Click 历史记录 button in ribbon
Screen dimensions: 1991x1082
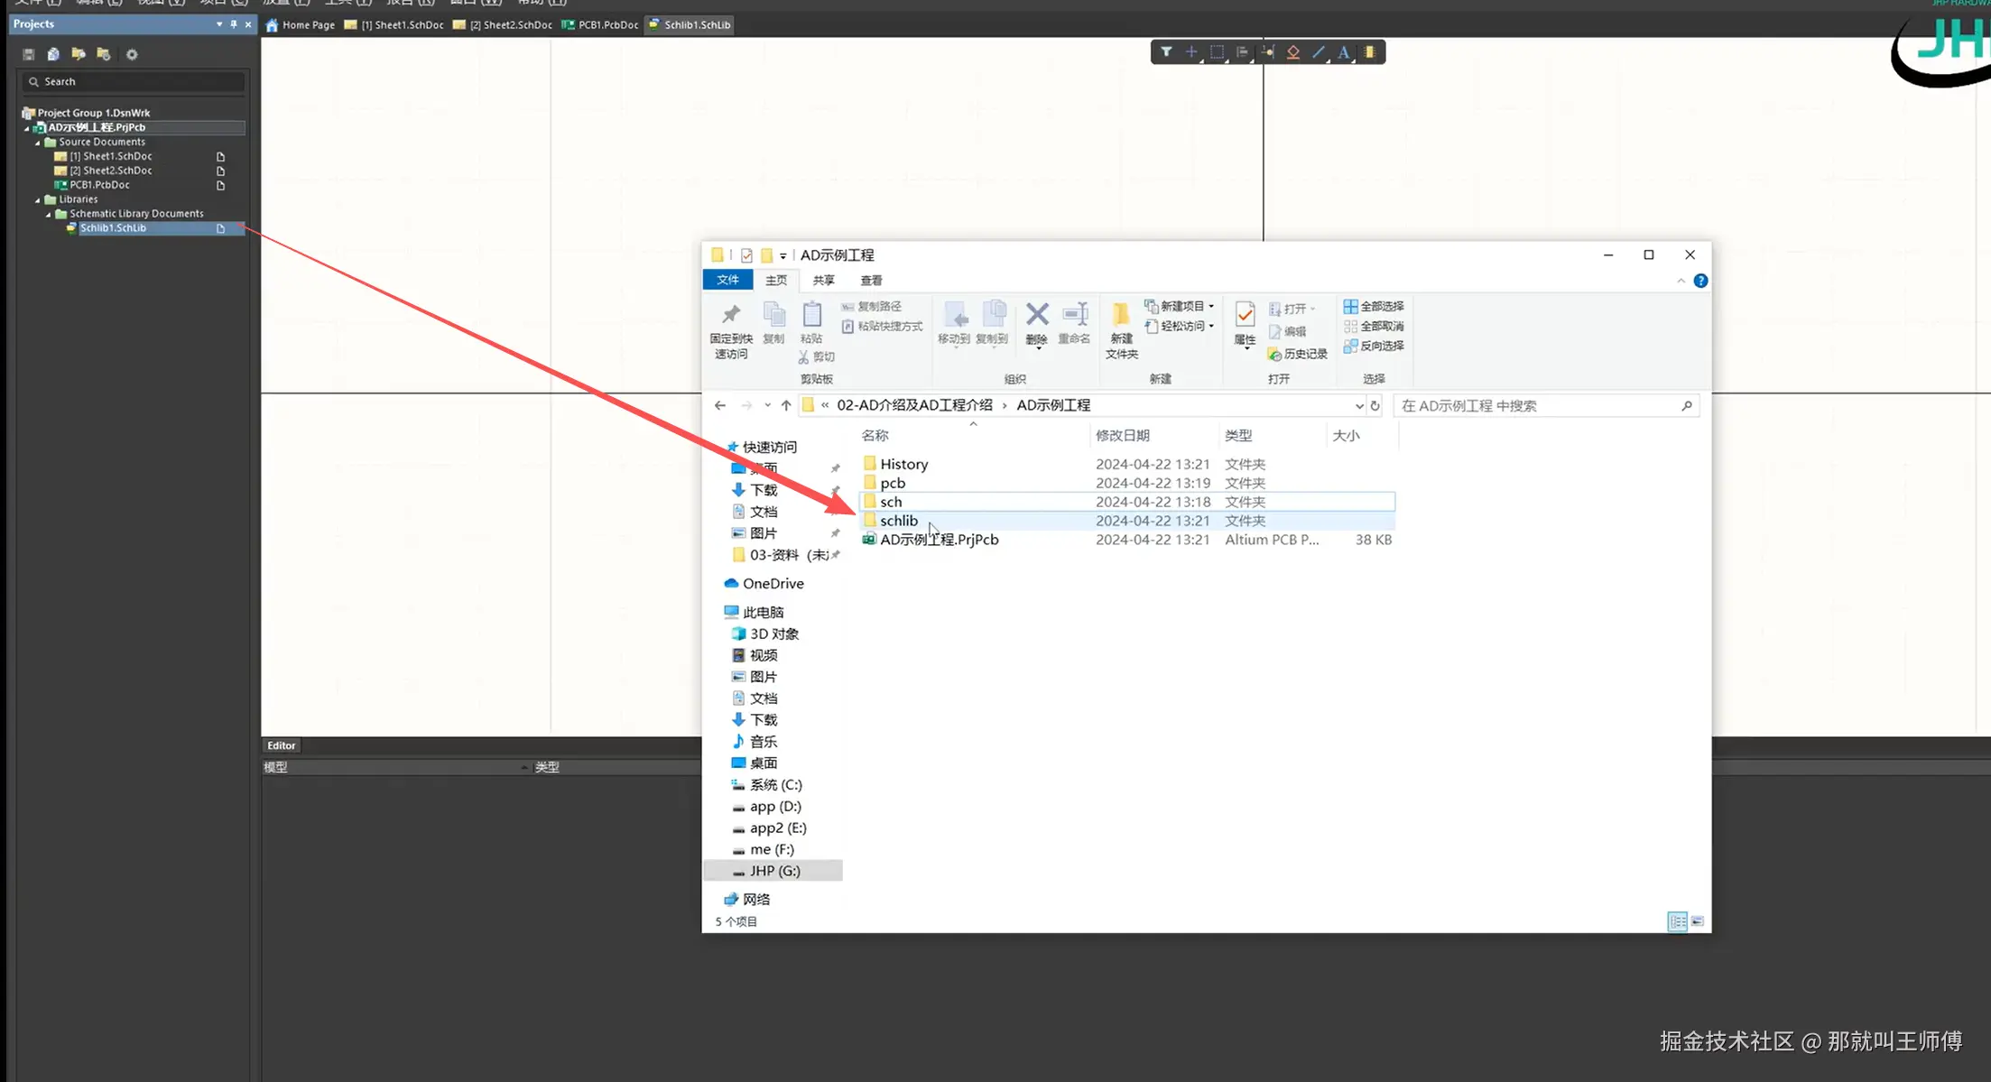pyautogui.click(x=1297, y=354)
